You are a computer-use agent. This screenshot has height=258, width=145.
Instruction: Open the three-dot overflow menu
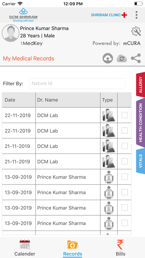click(136, 15)
